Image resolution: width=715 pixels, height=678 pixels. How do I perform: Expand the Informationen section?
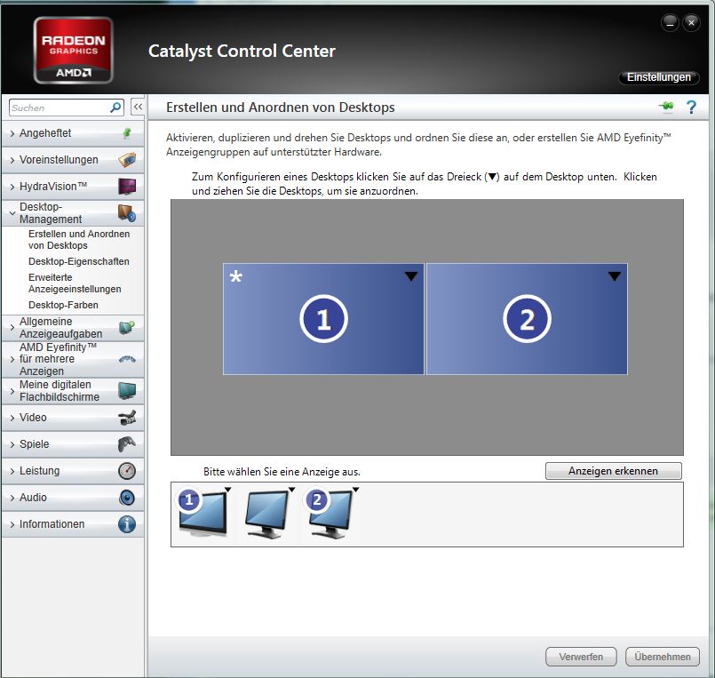[x=73, y=524]
